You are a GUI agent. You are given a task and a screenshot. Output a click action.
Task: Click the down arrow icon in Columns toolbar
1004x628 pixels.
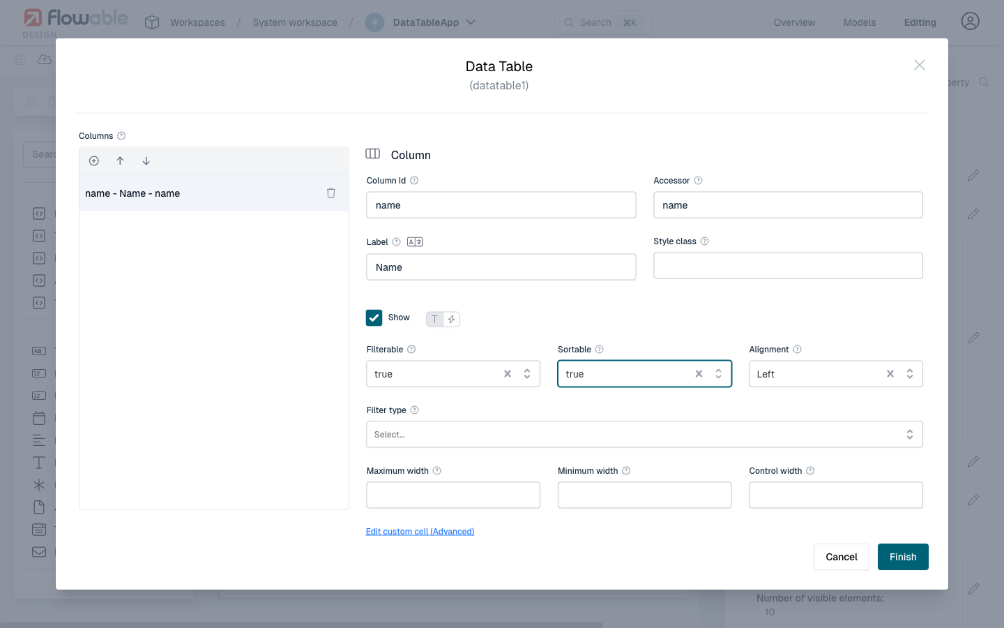click(x=146, y=160)
